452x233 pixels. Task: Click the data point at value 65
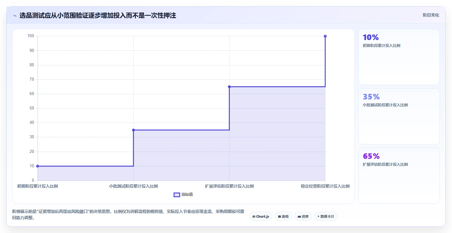pyautogui.click(x=229, y=87)
